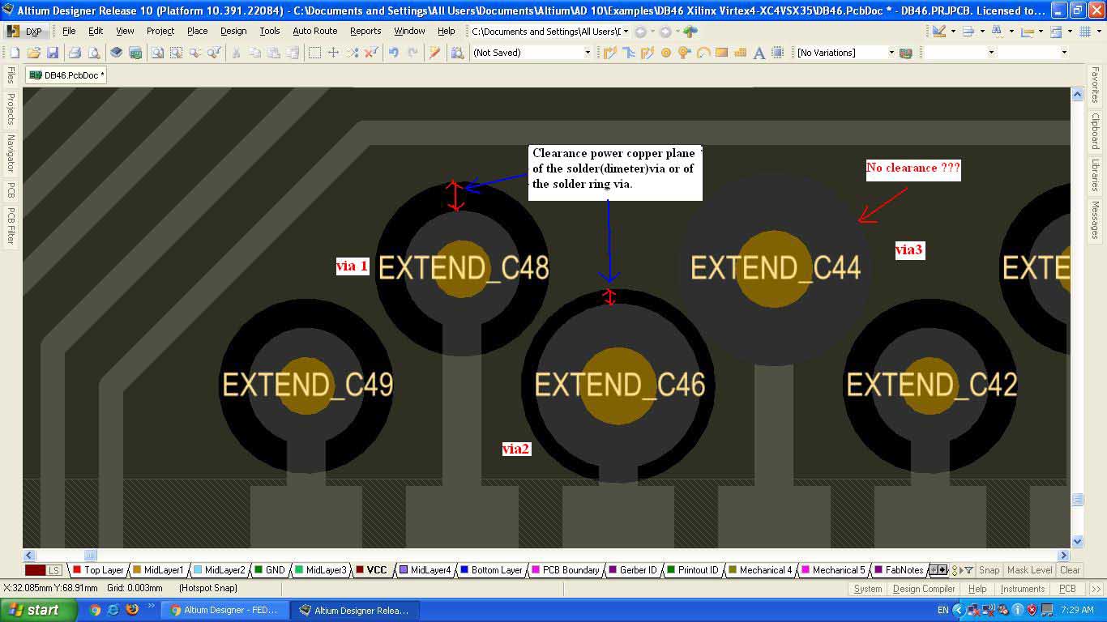Click the Open document folder icon
1107x622 pixels.
[x=33, y=53]
